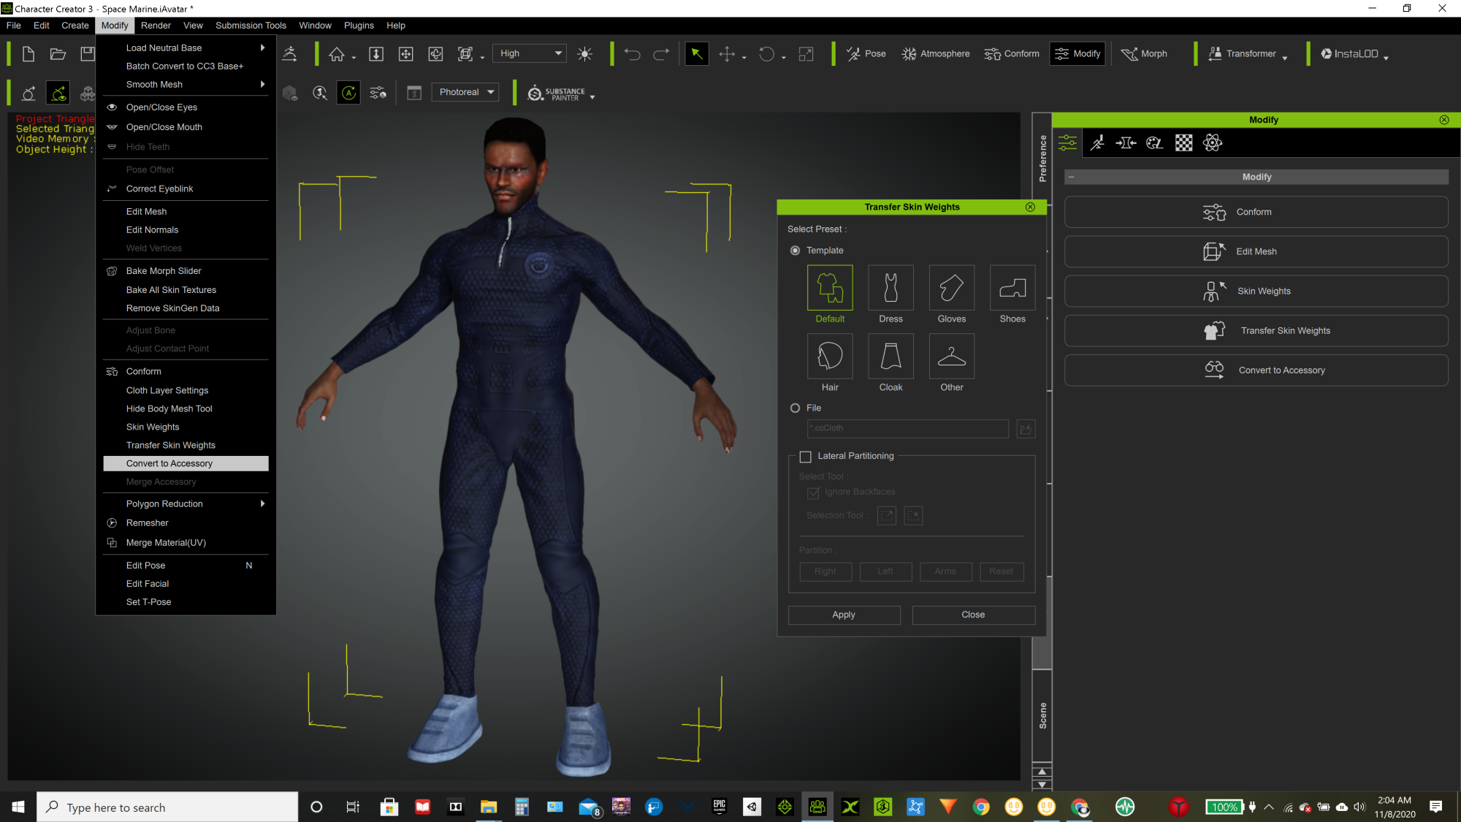The width and height of the screenshot is (1461, 822).
Task: Expand the InstaLOD dropdown arrow
Action: (1386, 58)
